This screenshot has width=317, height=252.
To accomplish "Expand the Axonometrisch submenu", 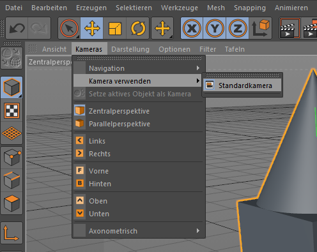I will pos(137,231).
